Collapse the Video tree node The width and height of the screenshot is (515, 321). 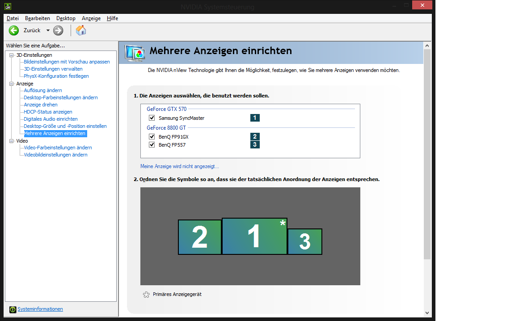click(x=12, y=141)
